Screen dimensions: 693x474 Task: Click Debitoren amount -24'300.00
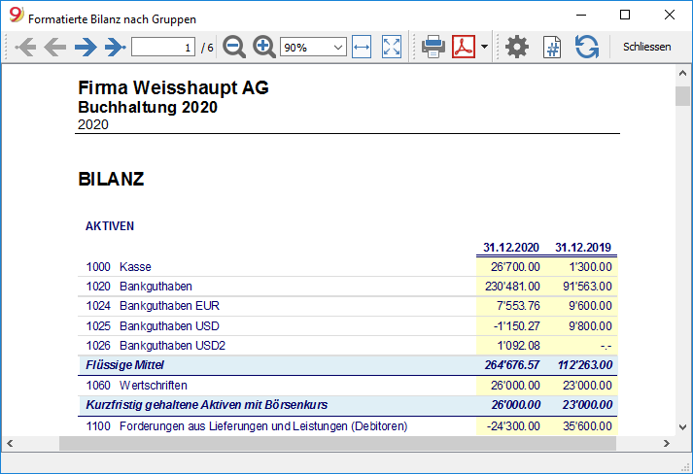(513, 425)
